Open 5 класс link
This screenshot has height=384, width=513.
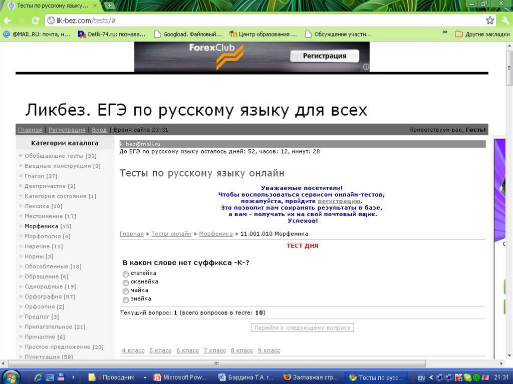tap(160, 350)
